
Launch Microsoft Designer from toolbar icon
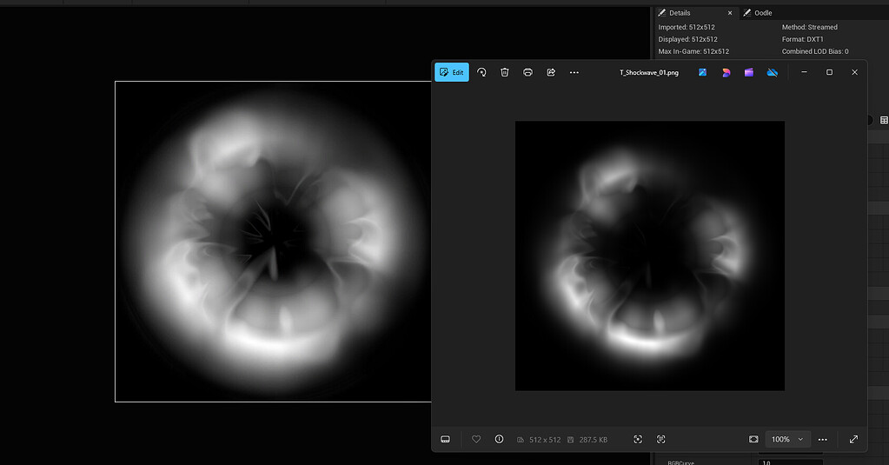726,72
